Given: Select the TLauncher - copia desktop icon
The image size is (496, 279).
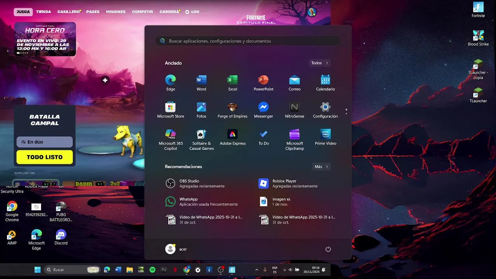Looking at the screenshot, I should tap(478, 69).
